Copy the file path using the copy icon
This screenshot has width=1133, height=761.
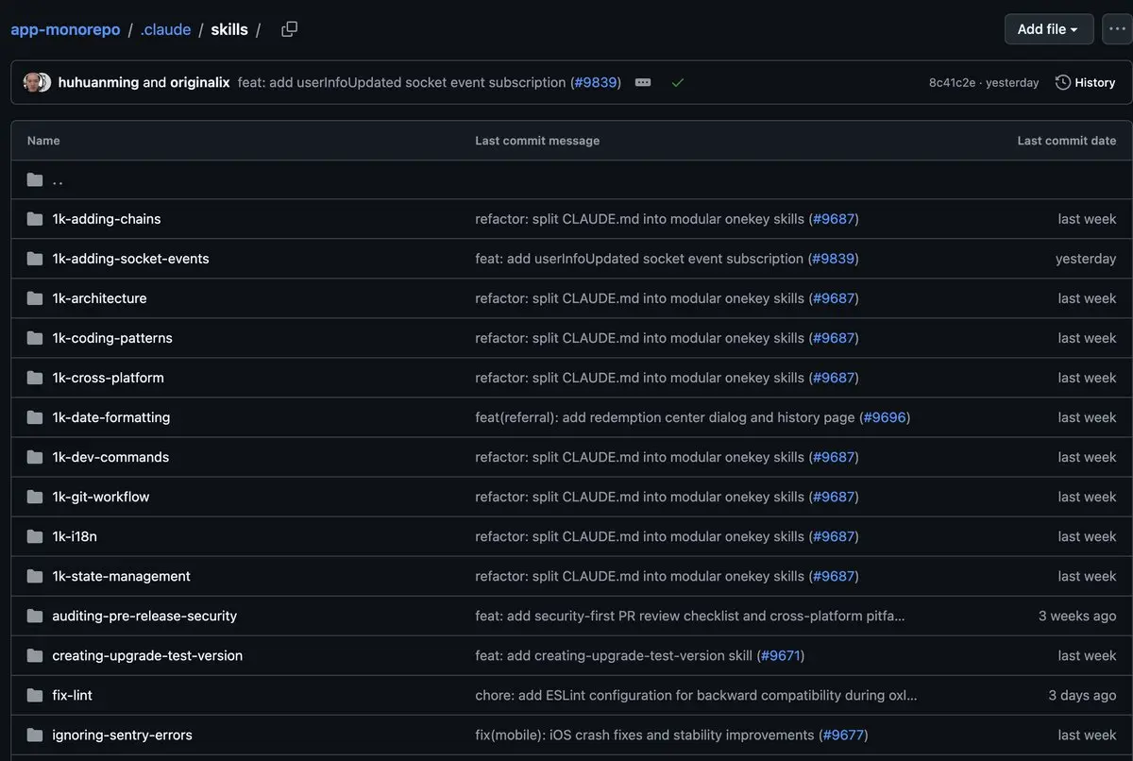click(x=289, y=29)
